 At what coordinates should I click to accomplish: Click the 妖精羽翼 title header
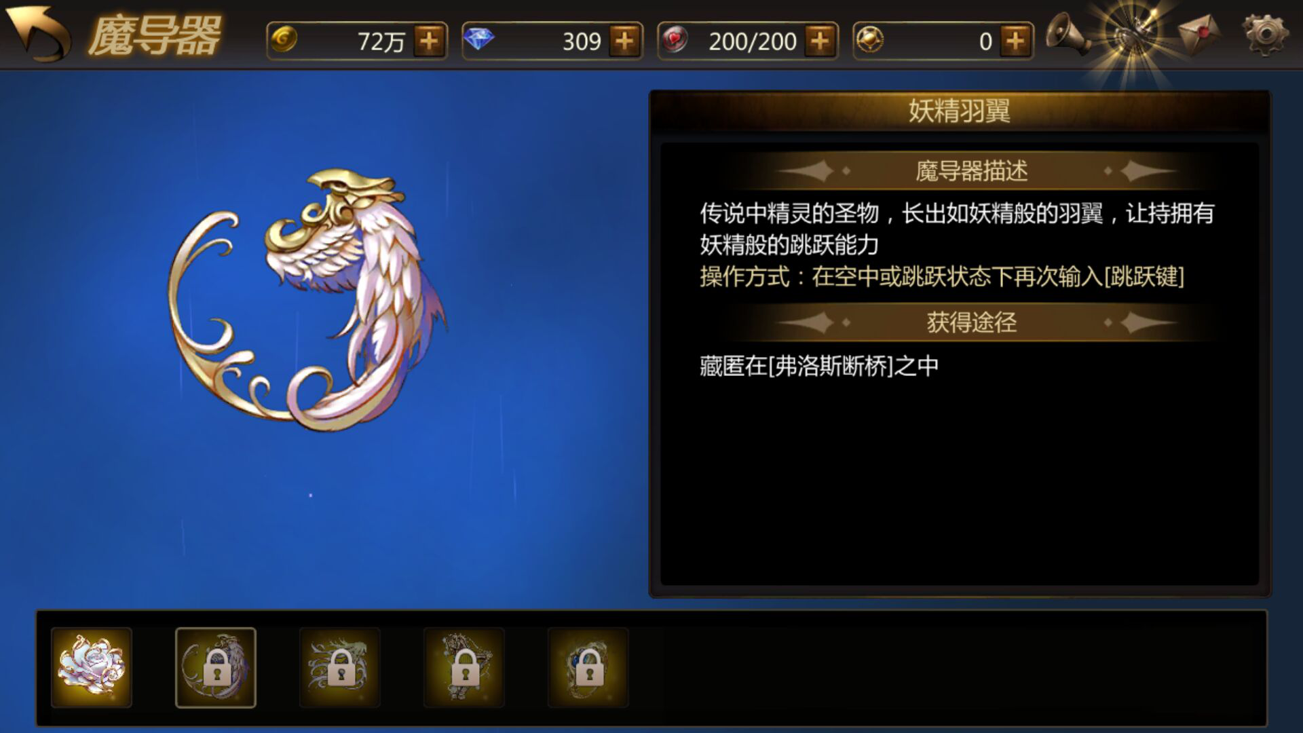tap(960, 111)
